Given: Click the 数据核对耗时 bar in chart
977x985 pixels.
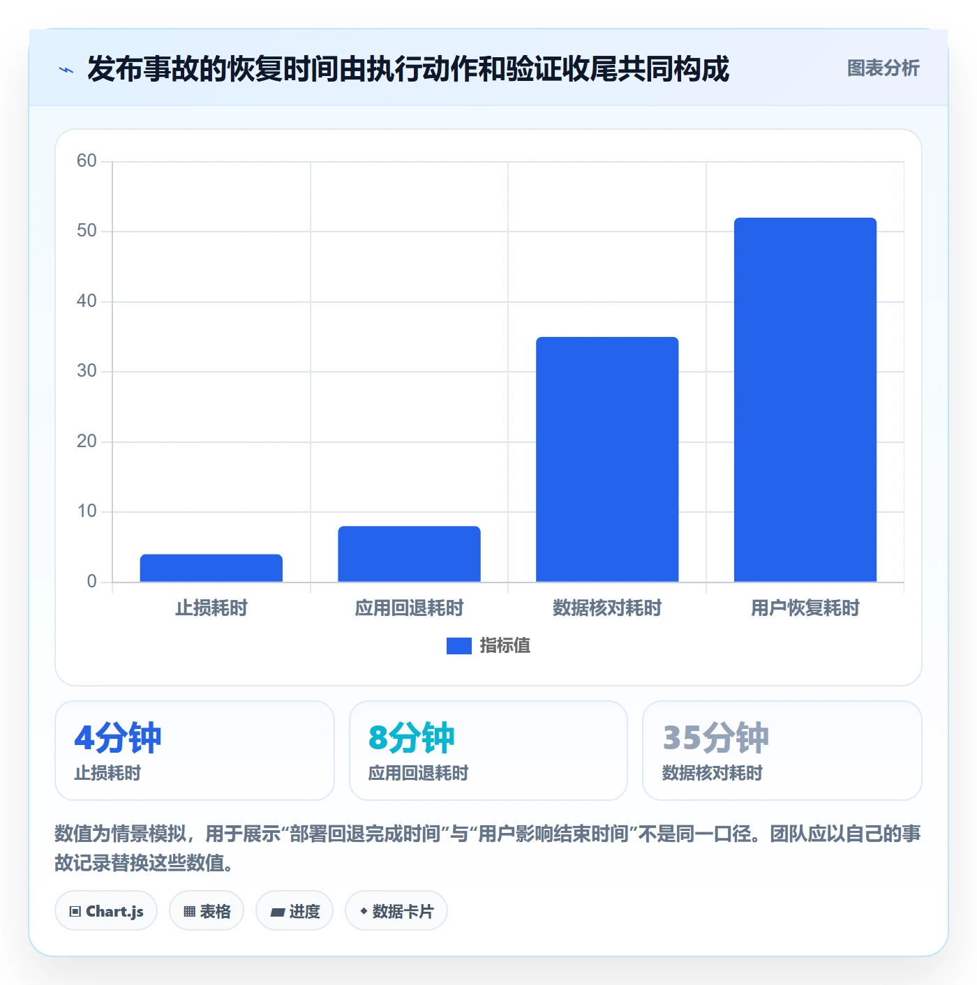Looking at the screenshot, I should [x=607, y=459].
